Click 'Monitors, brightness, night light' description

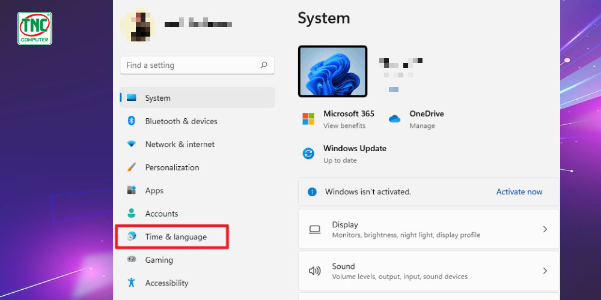click(406, 235)
